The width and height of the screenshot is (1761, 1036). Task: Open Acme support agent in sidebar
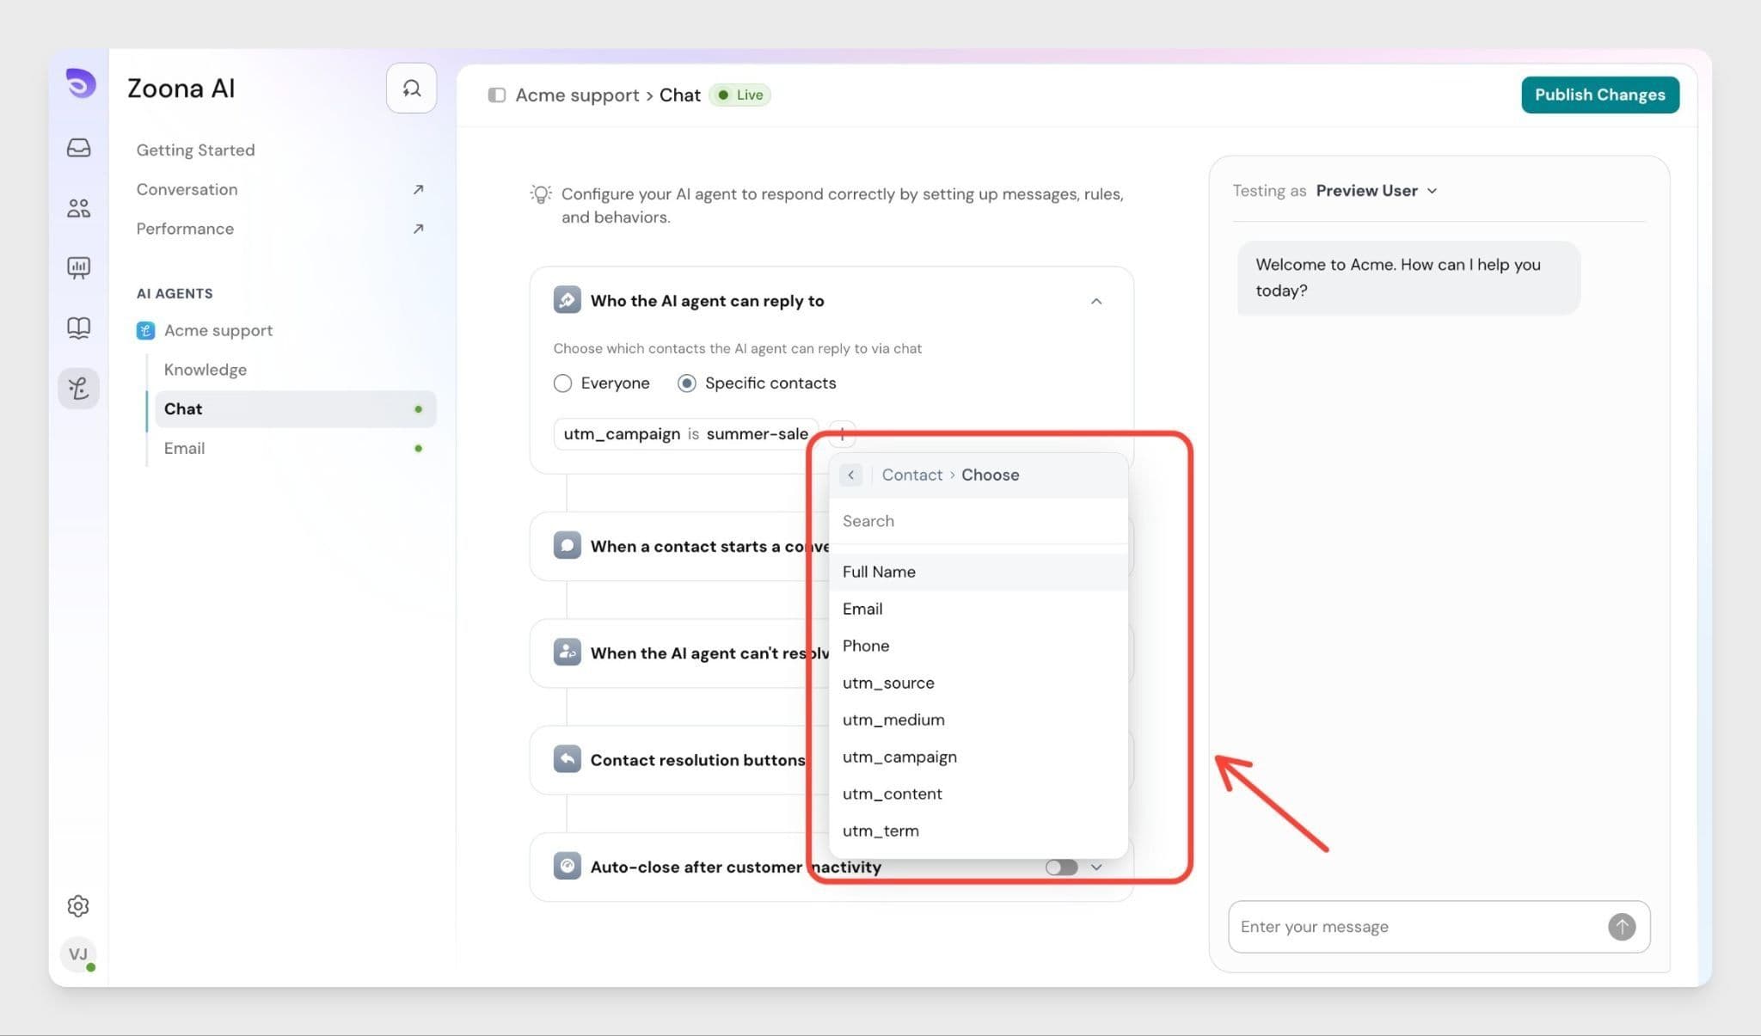(218, 330)
